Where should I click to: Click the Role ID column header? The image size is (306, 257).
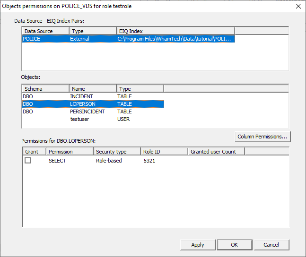pyautogui.click(x=164, y=152)
